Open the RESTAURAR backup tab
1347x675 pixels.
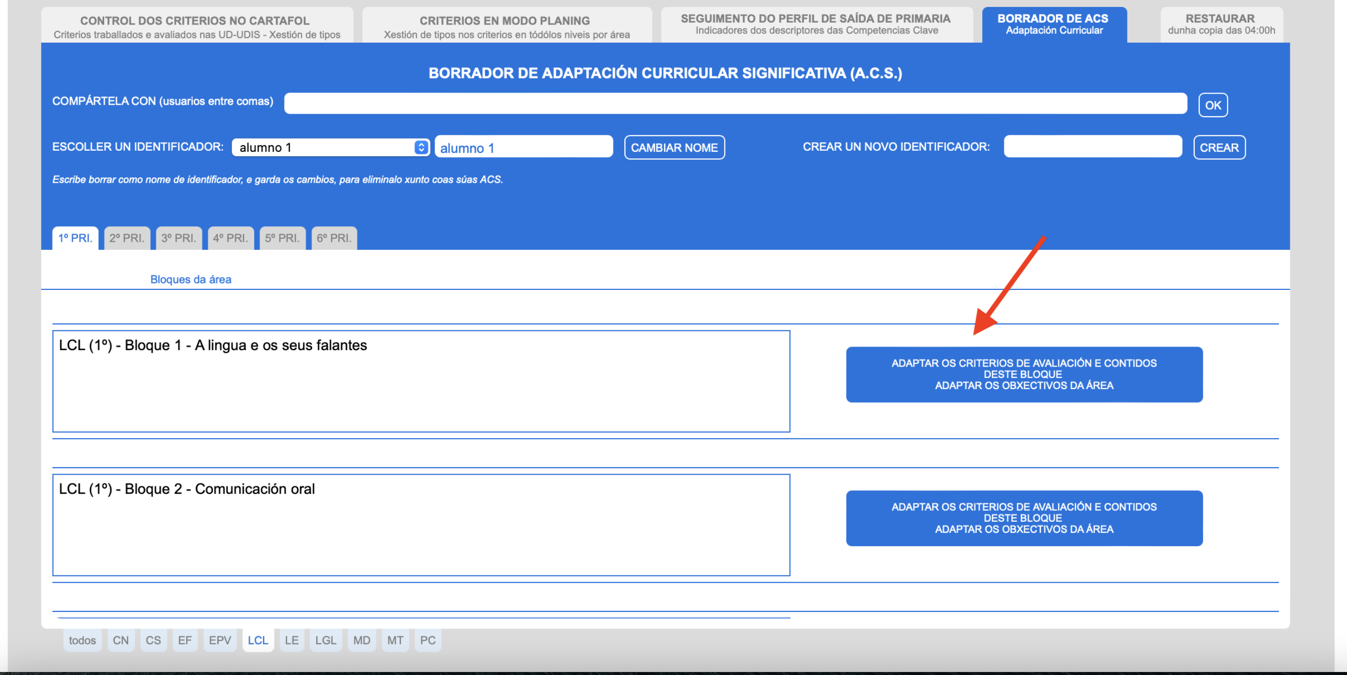coord(1221,24)
